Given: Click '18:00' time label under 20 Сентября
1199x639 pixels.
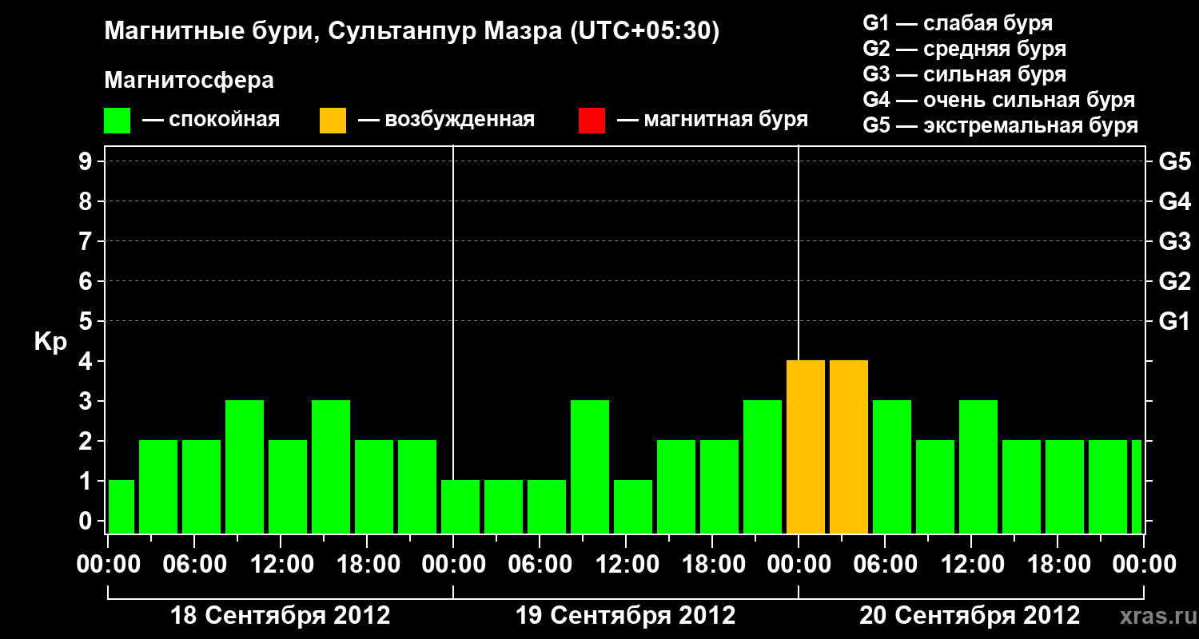Looking at the screenshot, I should [1058, 565].
